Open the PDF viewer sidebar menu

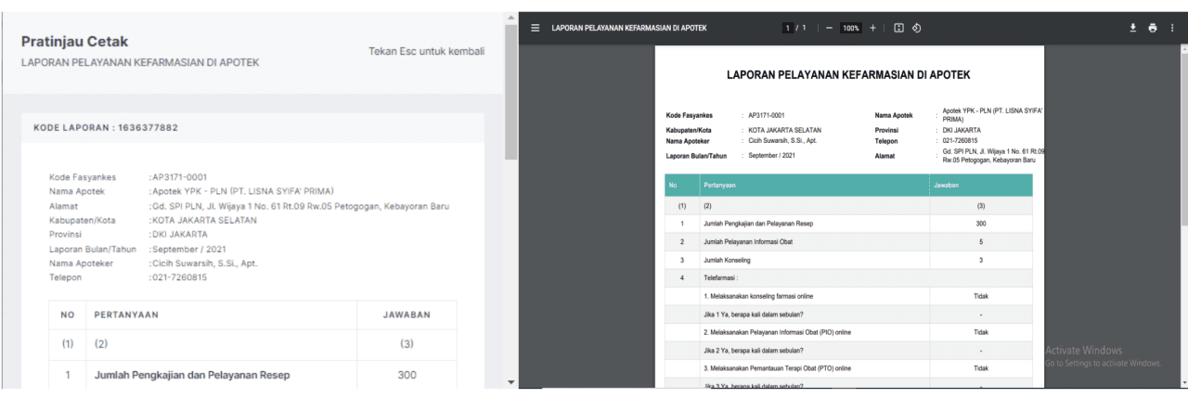tap(535, 28)
